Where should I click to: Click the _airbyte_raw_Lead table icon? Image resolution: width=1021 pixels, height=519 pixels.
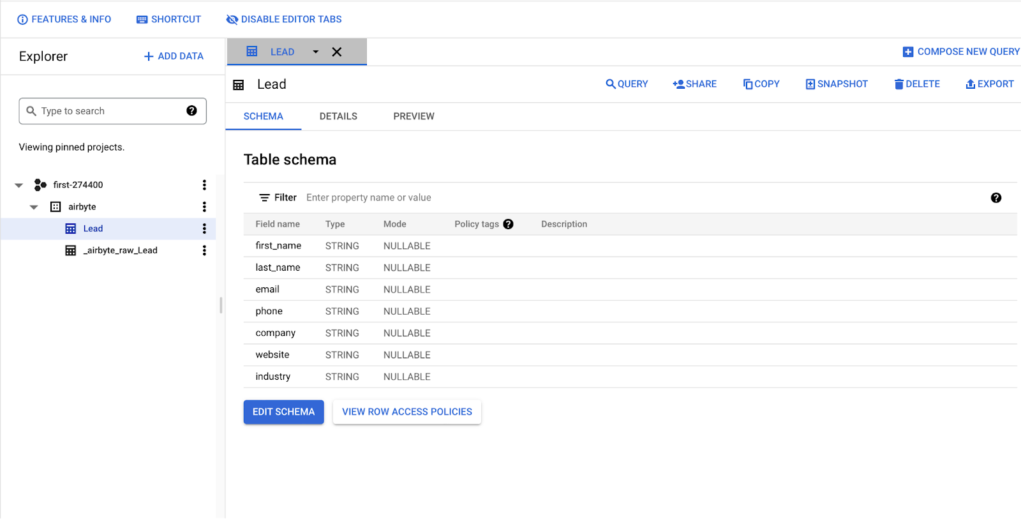71,250
